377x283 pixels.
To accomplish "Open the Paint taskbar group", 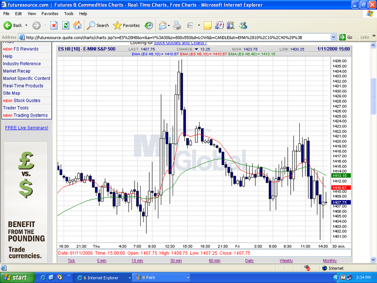I will click(161, 278).
